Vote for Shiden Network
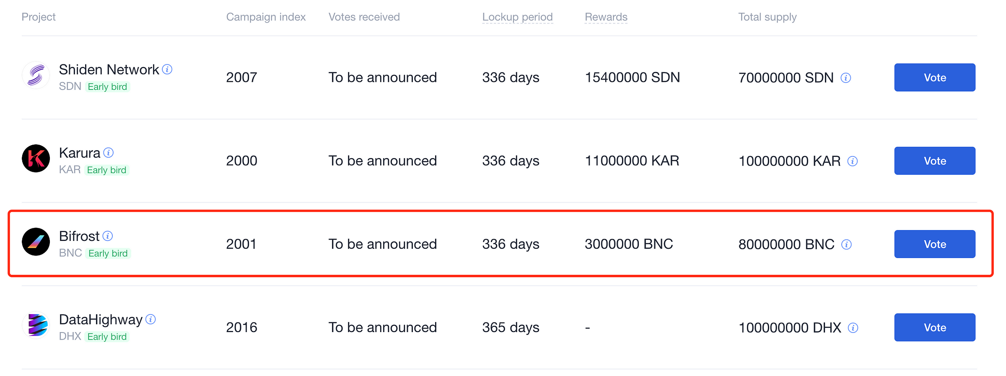Image resolution: width=1006 pixels, height=376 pixels. (935, 77)
